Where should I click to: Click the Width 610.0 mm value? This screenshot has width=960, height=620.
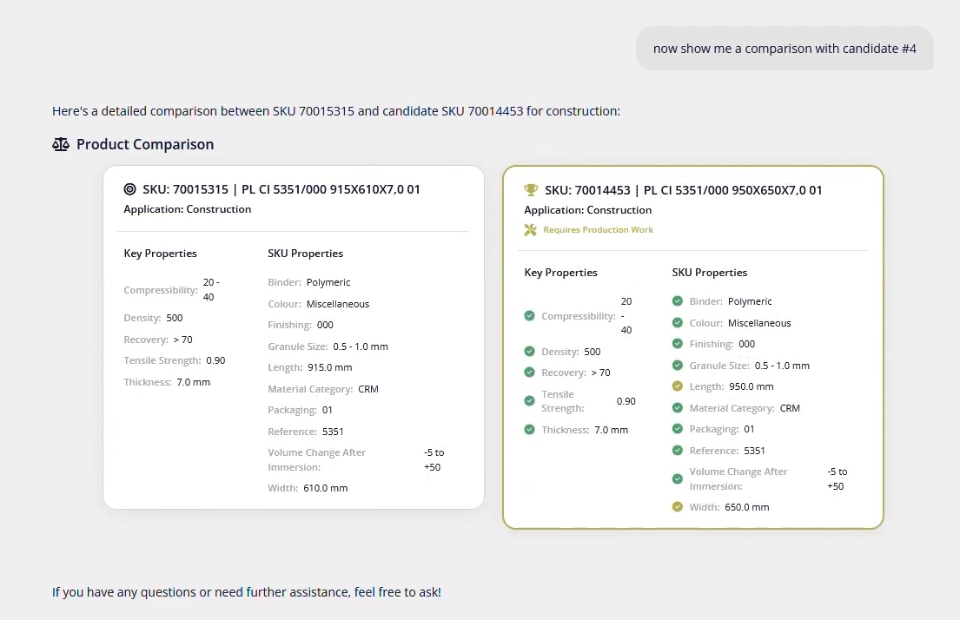(326, 488)
